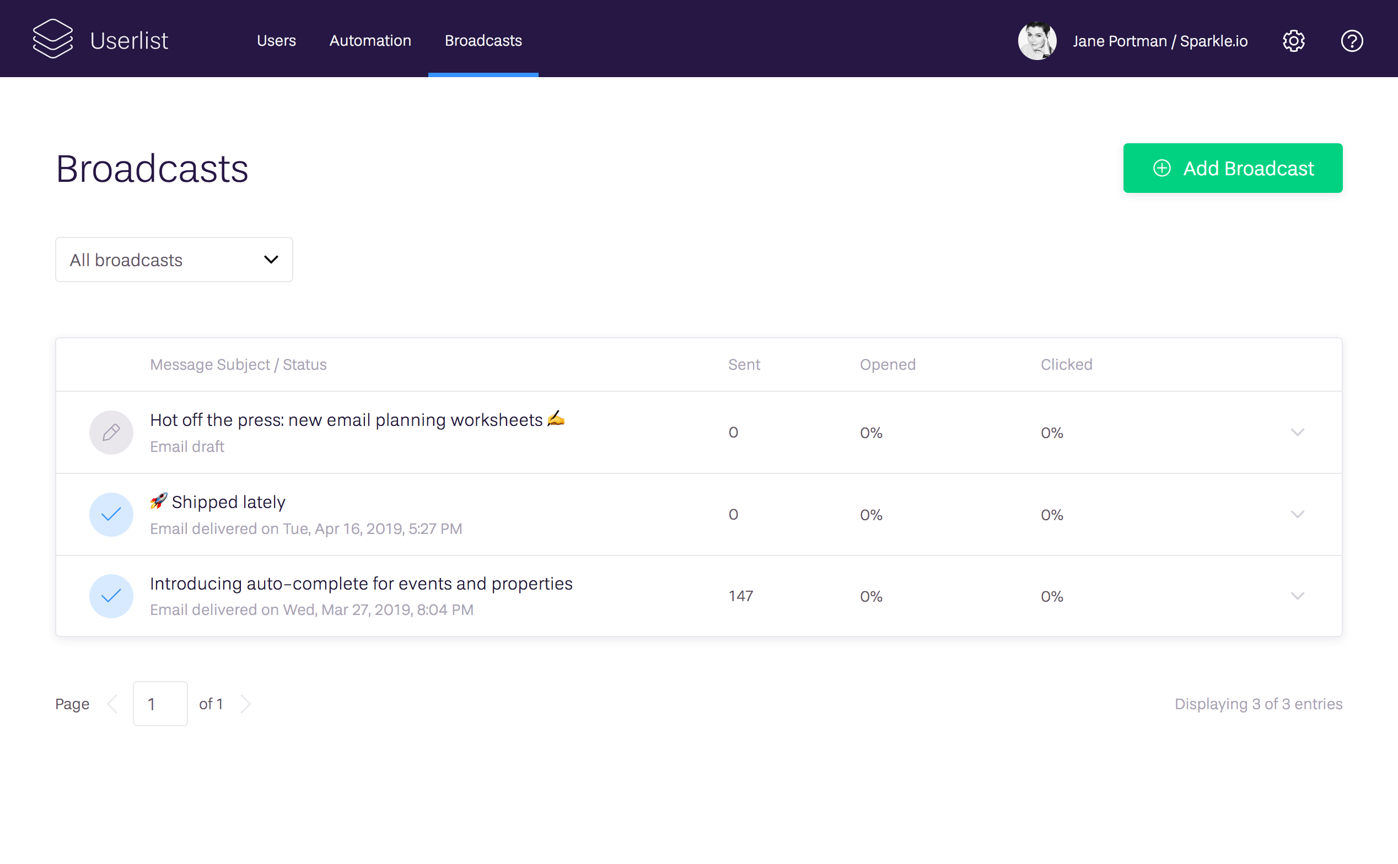
Task: Expand the auto-complete broadcast row chevron
Action: click(1298, 596)
